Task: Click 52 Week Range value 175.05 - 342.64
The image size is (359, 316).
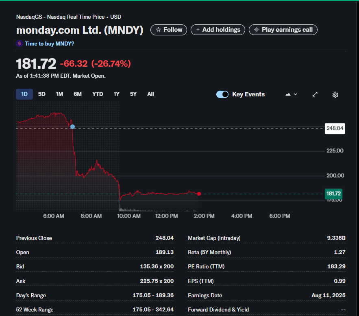Action: coord(153,309)
